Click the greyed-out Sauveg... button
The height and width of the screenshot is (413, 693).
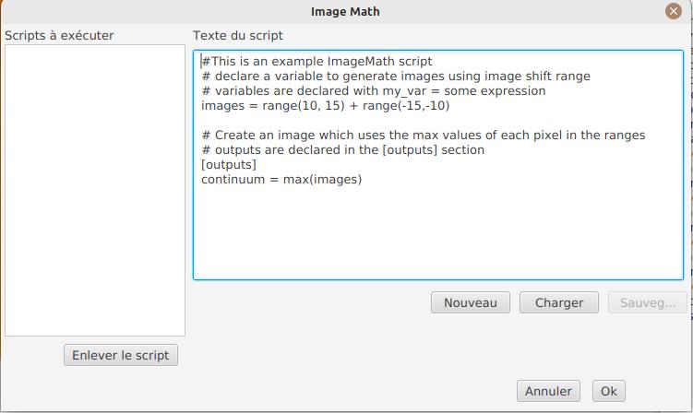(x=648, y=302)
